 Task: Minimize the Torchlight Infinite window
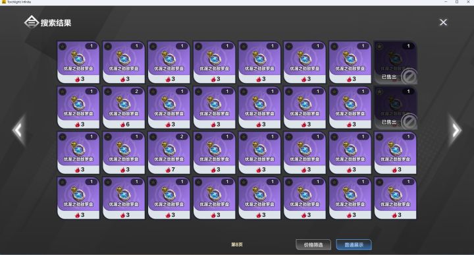446,2
